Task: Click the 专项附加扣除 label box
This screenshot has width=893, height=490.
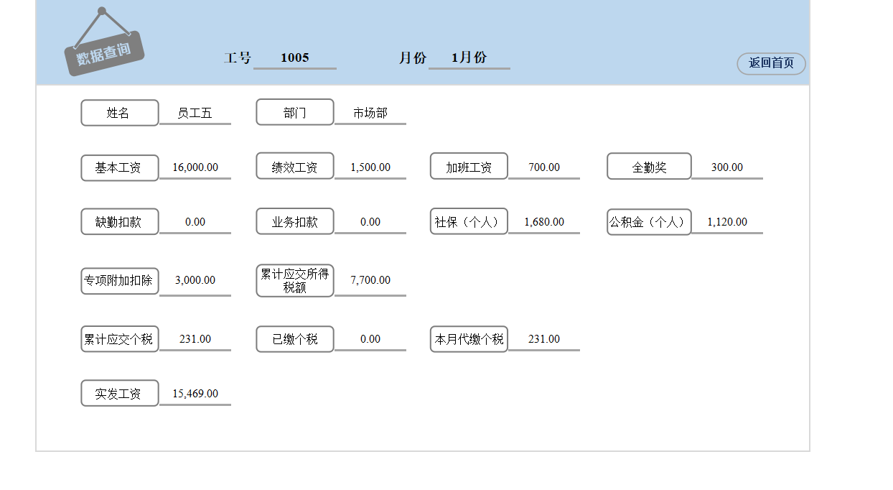Action: [x=119, y=280]
